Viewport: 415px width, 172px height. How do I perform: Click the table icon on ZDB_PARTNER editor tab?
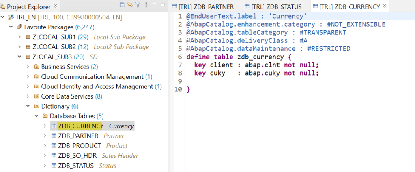pos(174,7)
